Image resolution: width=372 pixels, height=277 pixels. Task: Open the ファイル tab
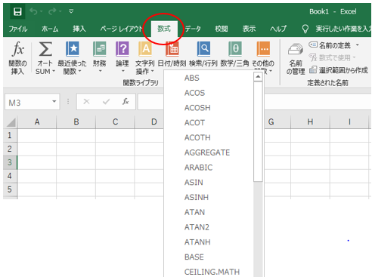click(x=18, y=29)
